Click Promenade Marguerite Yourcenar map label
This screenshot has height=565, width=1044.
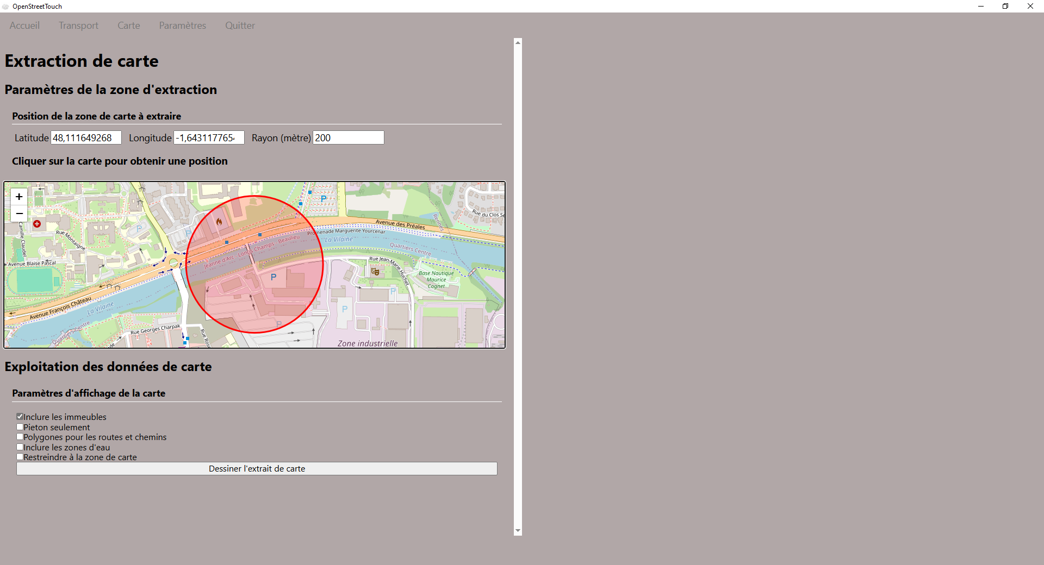(346, 231)
